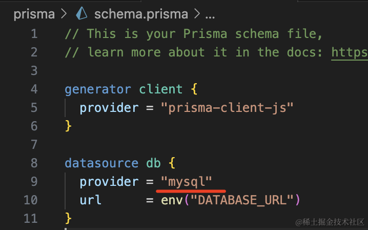Click chevron after schema.prisma breadcrumb
The image size is (368, 230).
tap(197, 14)
